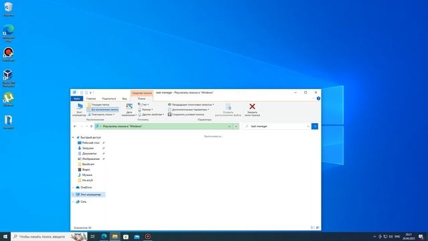The height and width of the screenshot is (241, 428).
Task: Click New folder icon in quick access toolbar
Action: pyautogui.click(x=86, y=92)
